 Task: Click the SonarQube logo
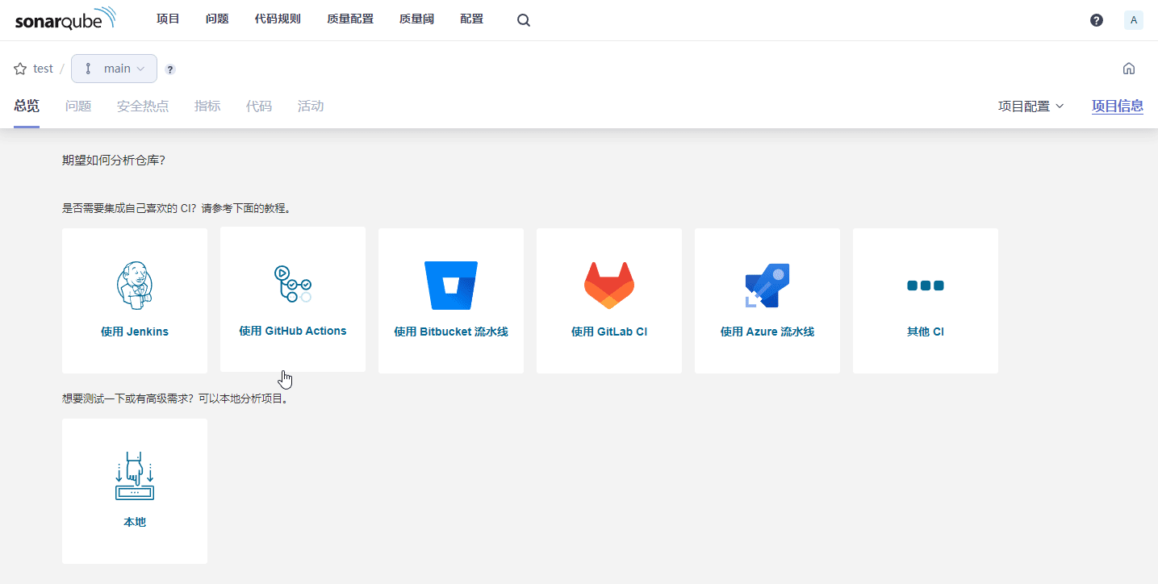(66, 19)
